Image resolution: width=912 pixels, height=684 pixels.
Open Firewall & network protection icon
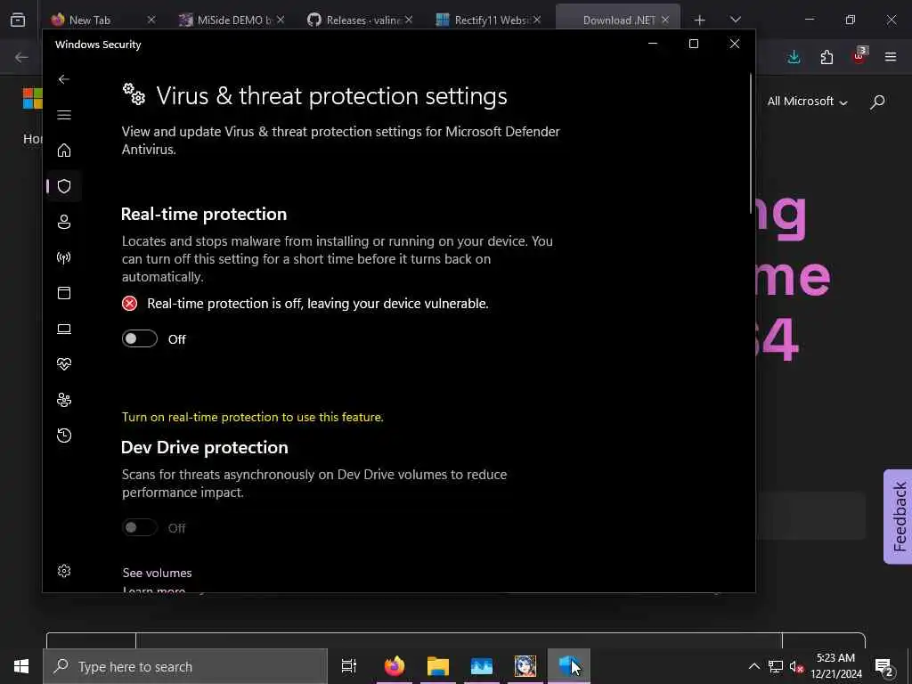(64, 257)
